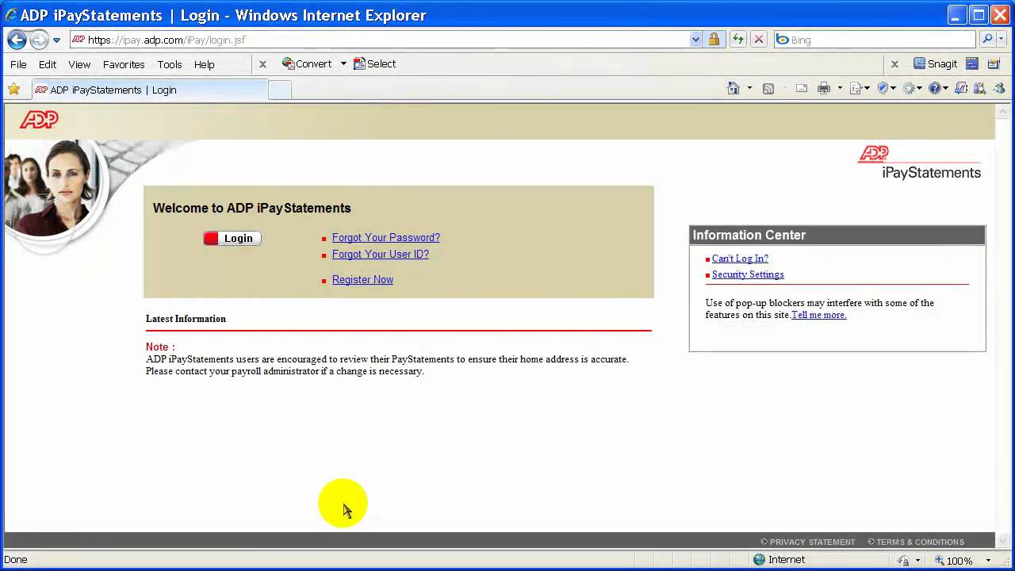Click the Print printer icon
This screenshot has height=571, width=1015.
coord(824,89)
